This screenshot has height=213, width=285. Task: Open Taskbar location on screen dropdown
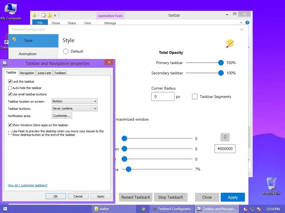(x=75, y=101)
